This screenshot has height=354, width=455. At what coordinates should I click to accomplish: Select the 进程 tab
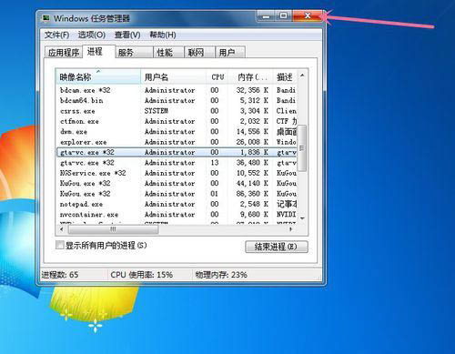click(x=98, y=51)
